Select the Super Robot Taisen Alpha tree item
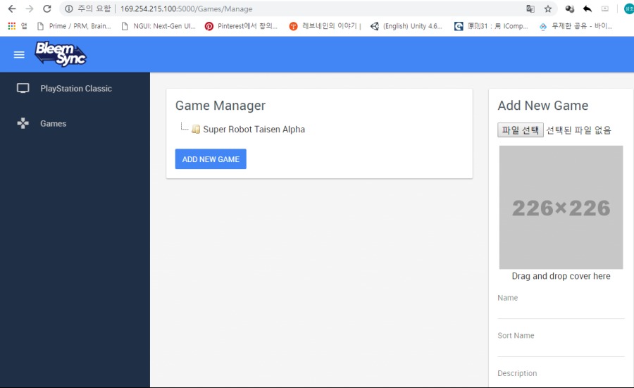The image size is (634, 388). [254, 130]
